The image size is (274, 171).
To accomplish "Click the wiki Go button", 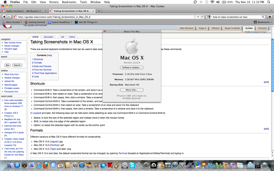I will [x=7, y=65].
